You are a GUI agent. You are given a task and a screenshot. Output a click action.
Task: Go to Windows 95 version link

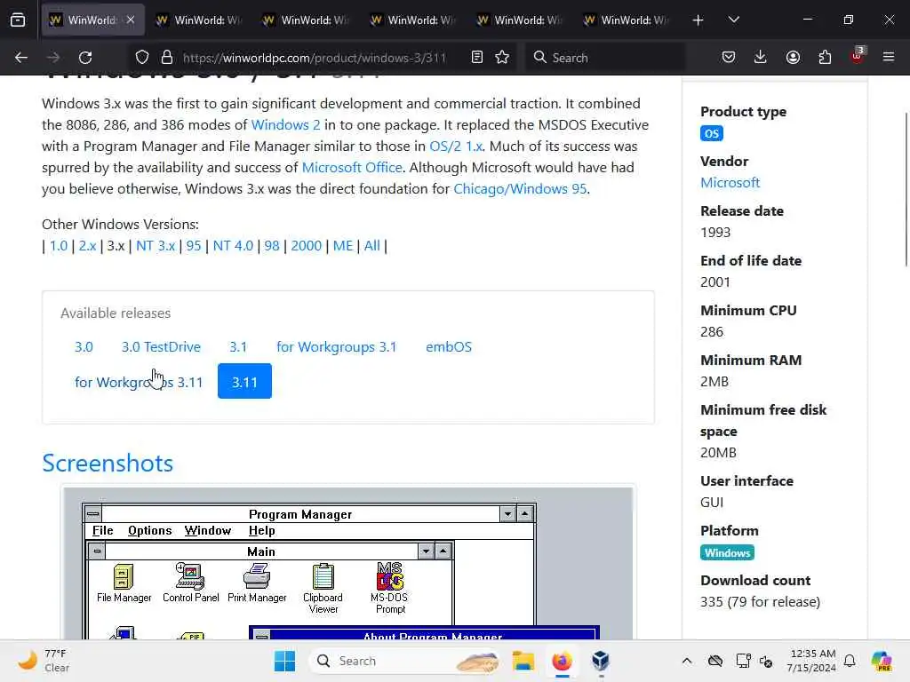(x=193, y=246)
